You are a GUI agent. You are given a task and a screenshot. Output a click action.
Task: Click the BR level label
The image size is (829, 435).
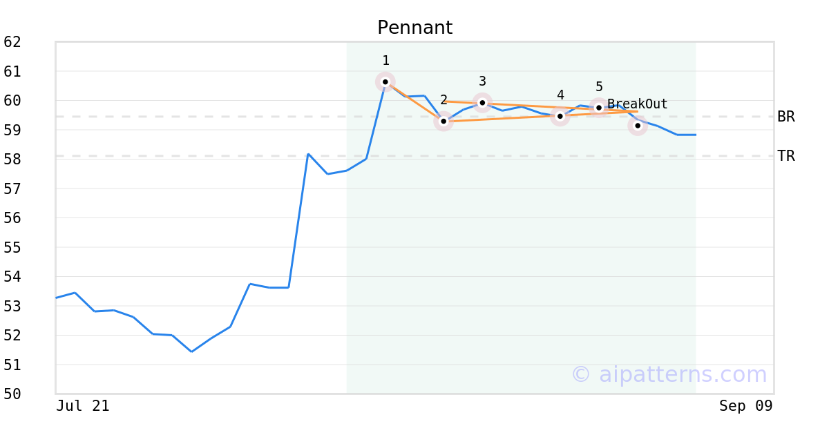pyautogui.click(x=786, y=117)
